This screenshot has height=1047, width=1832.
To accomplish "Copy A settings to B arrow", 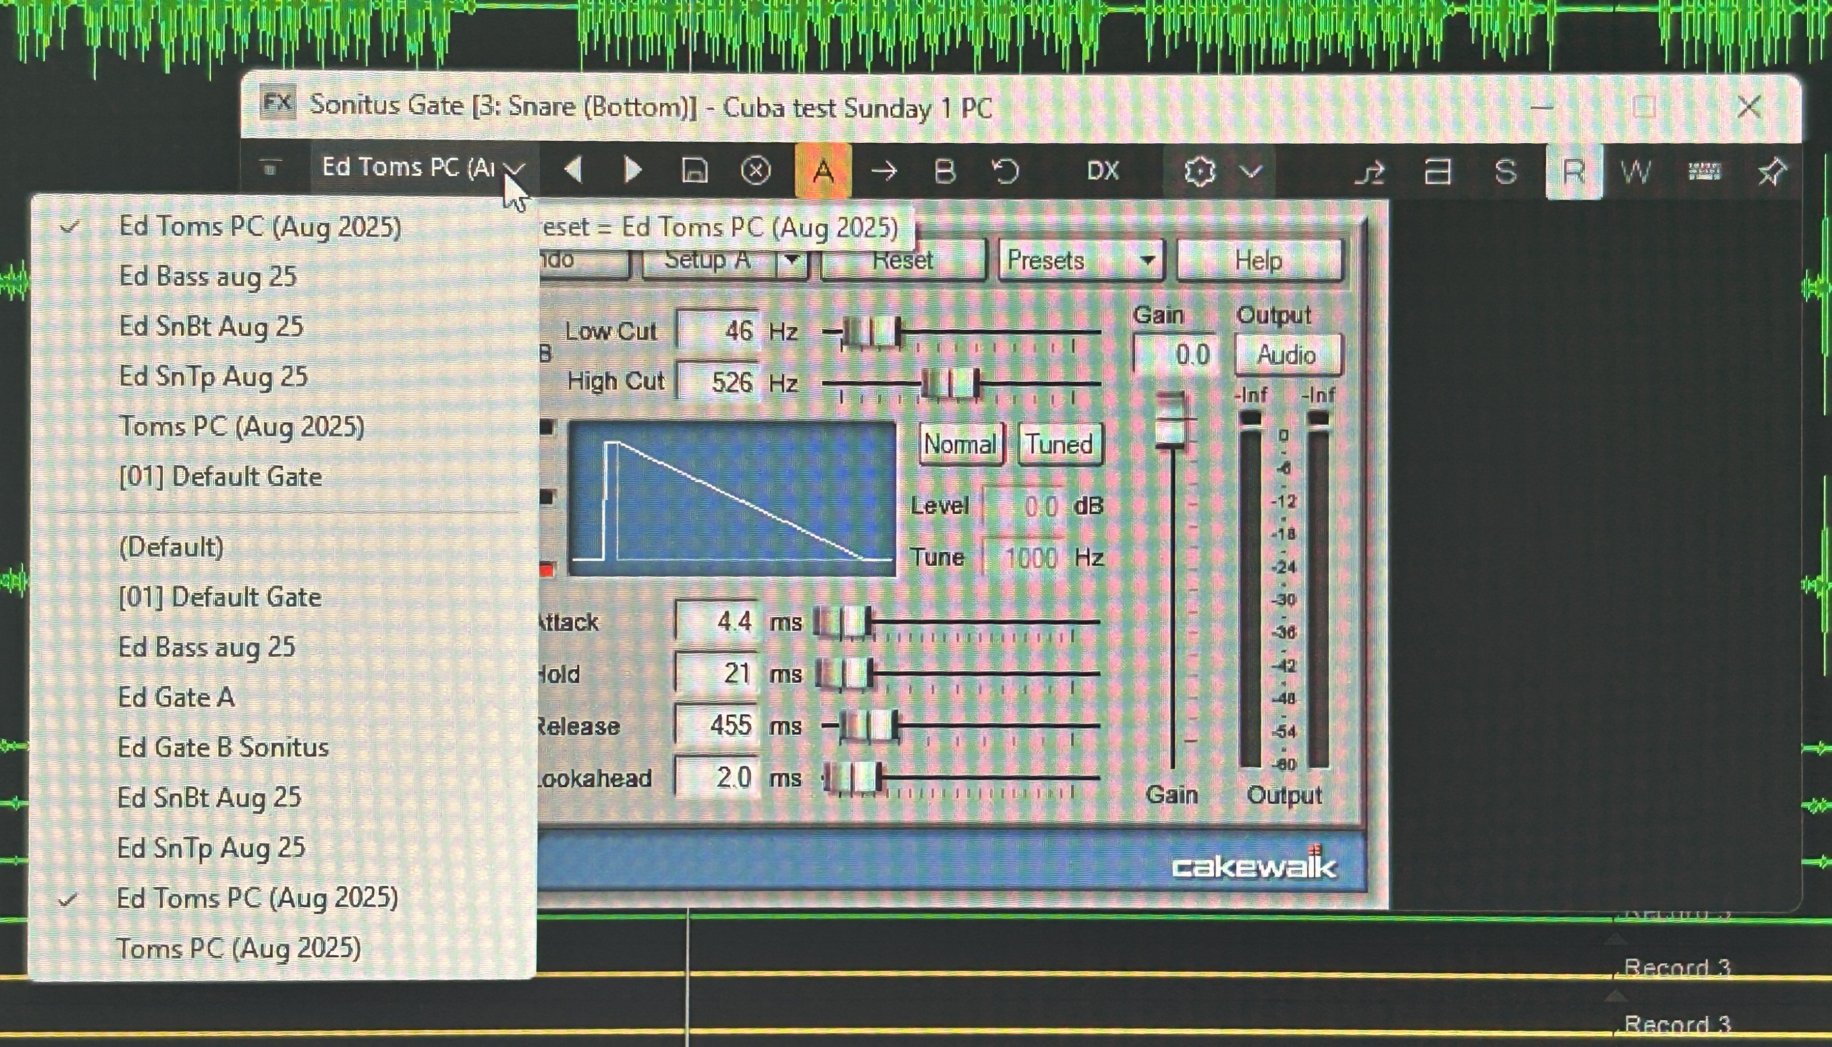I will click(x=883, y=171).
